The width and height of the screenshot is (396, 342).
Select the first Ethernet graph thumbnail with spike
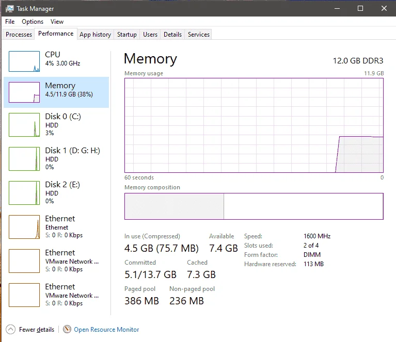(24, 227)
